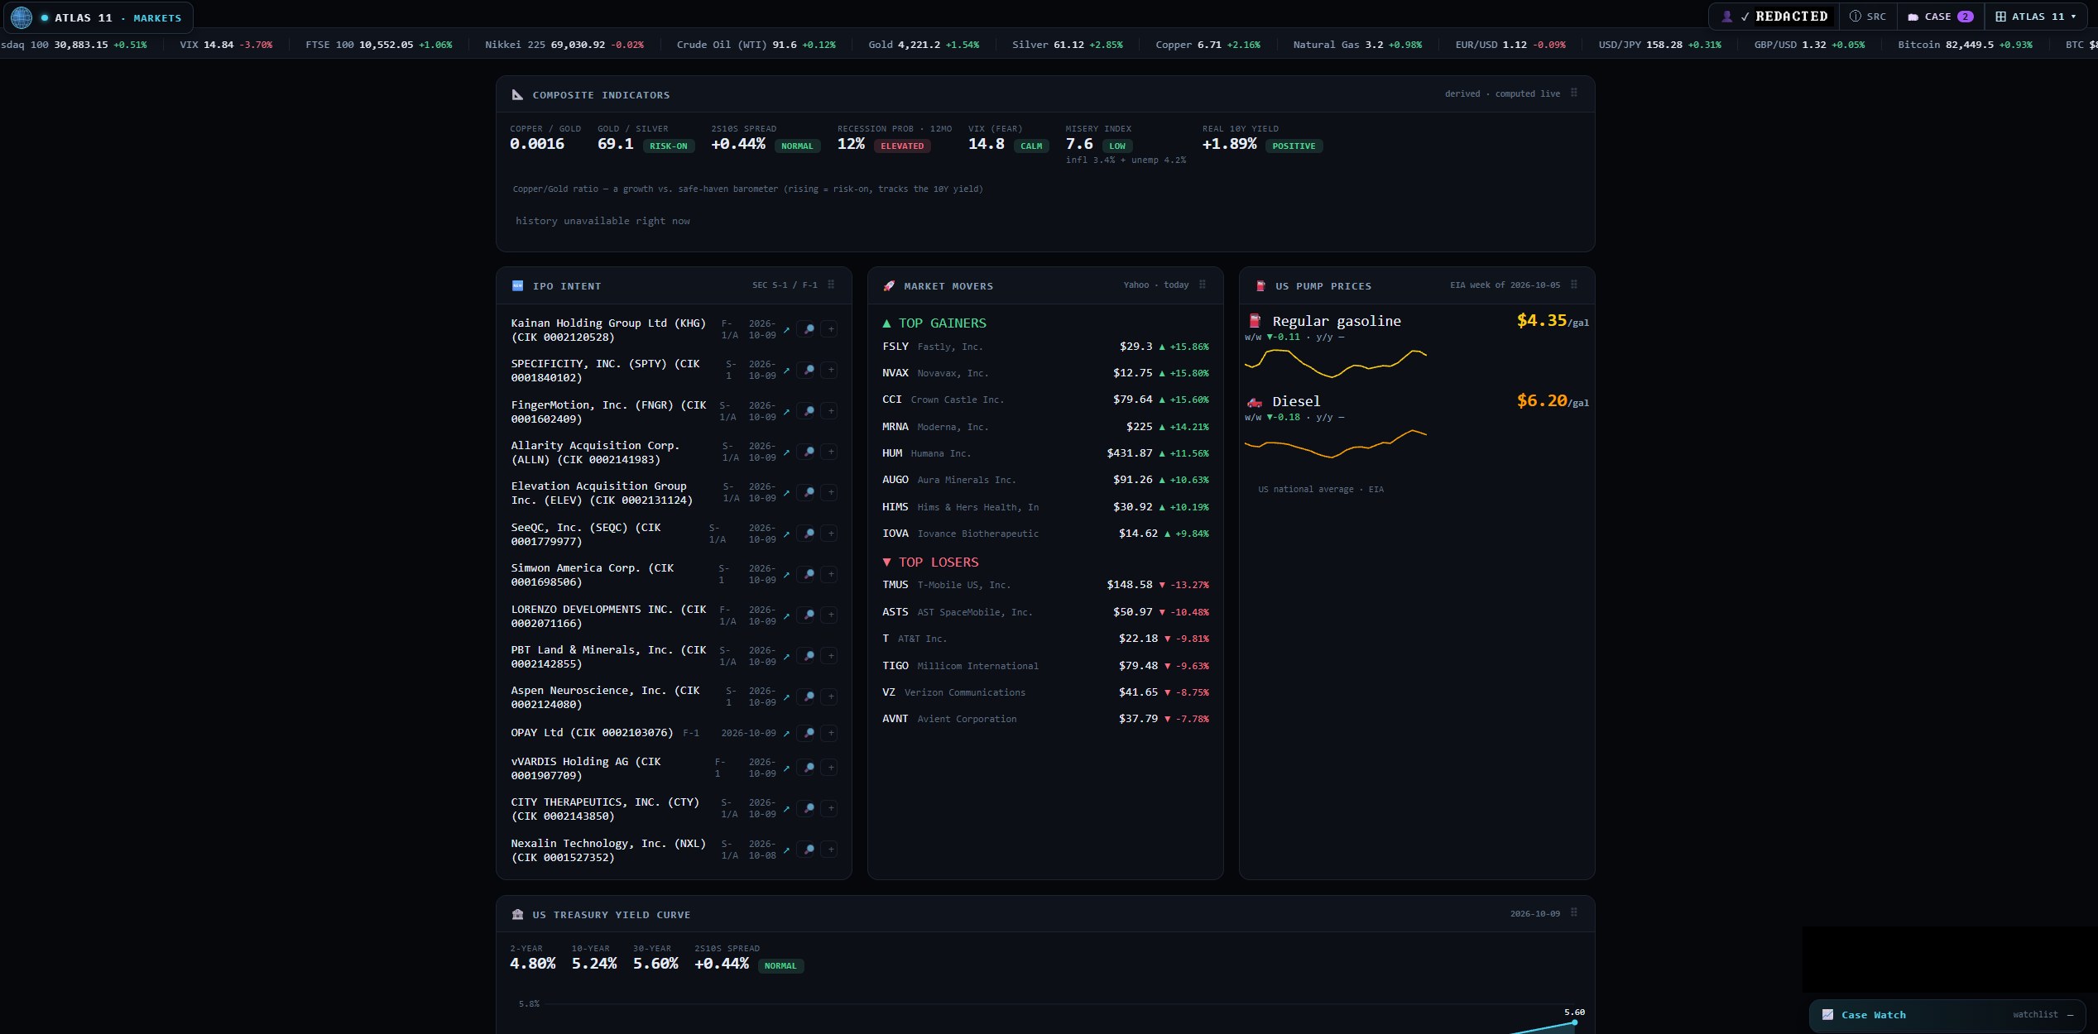
Task: Click the Atlas globe logo
Action: point(22,17)
